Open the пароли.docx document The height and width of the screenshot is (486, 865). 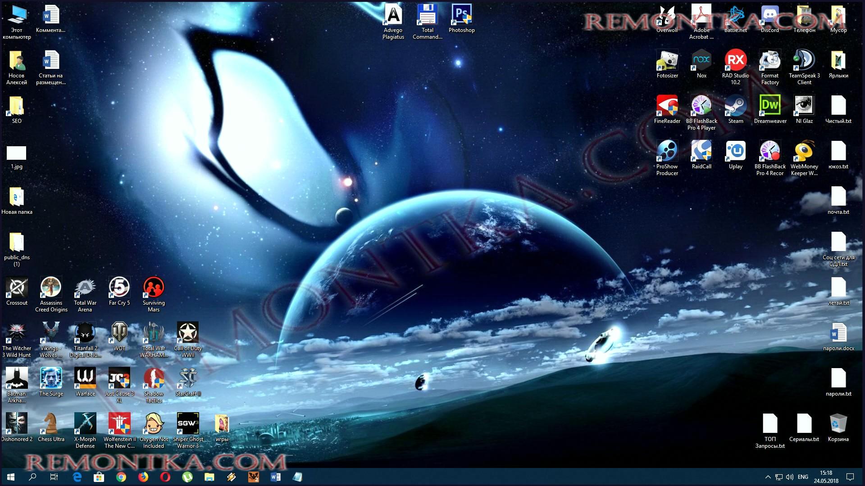point(838,337)
